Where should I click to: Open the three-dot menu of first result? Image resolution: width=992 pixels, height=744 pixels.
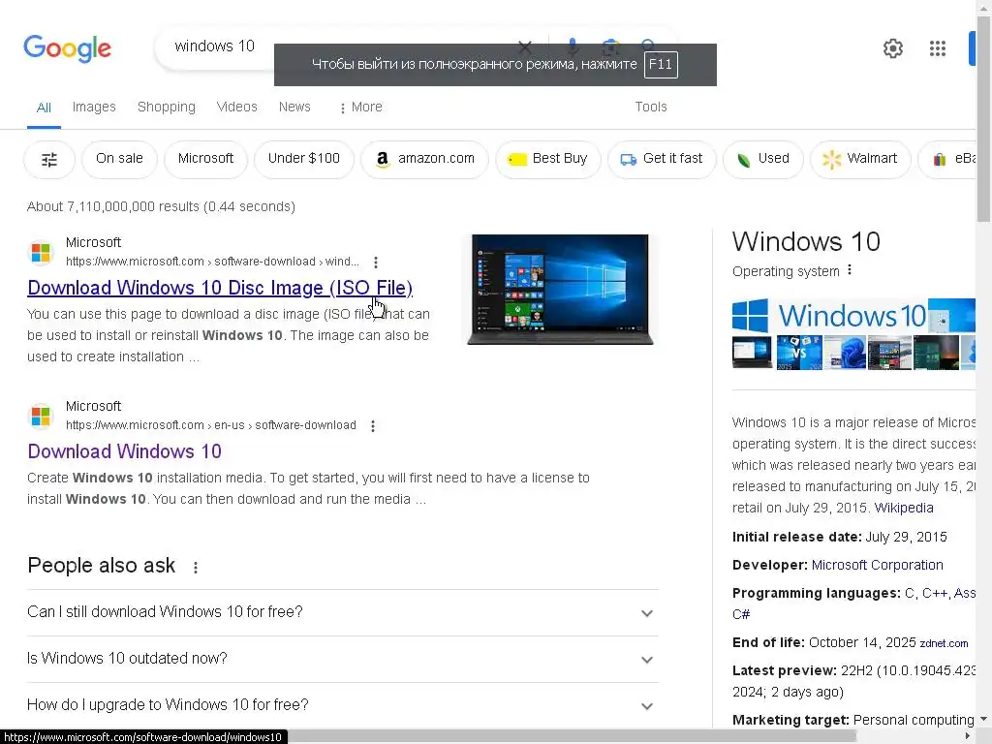pyautogui.click(x=376, y=262)
